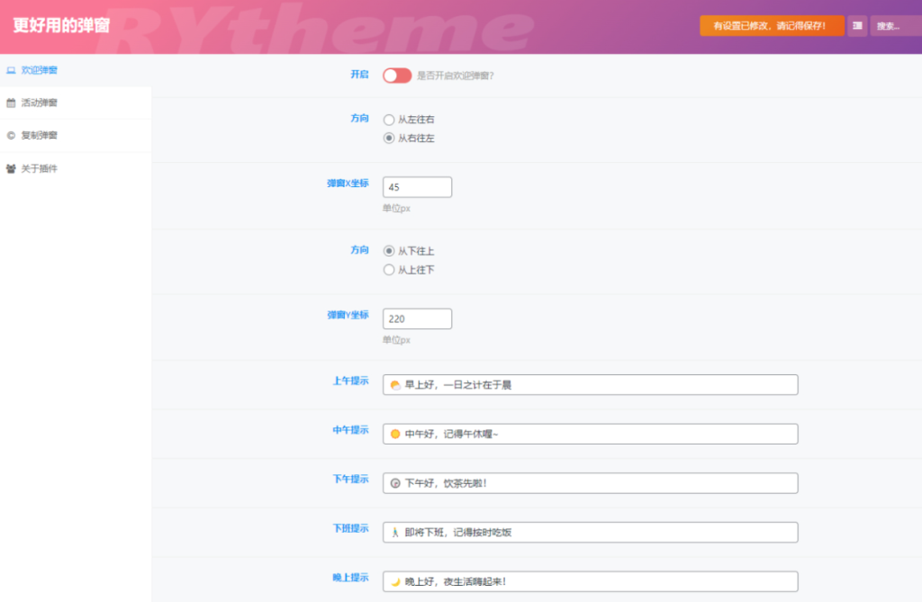This screenshot has height=602, width=922.
Task: Click the crescent moon emoji in 晚上提示 field
Action: pyautogui.click(x=395, y=582)
